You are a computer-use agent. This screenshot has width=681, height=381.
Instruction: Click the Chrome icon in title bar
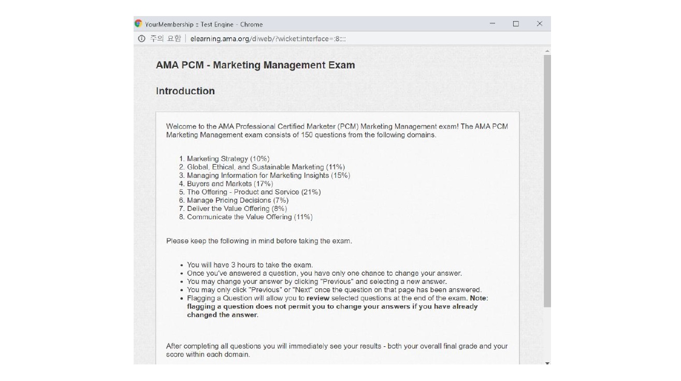tap(138, 24)
